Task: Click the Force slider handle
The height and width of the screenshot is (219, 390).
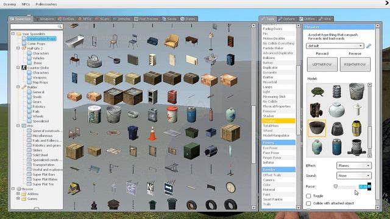Action: [336, 186]
